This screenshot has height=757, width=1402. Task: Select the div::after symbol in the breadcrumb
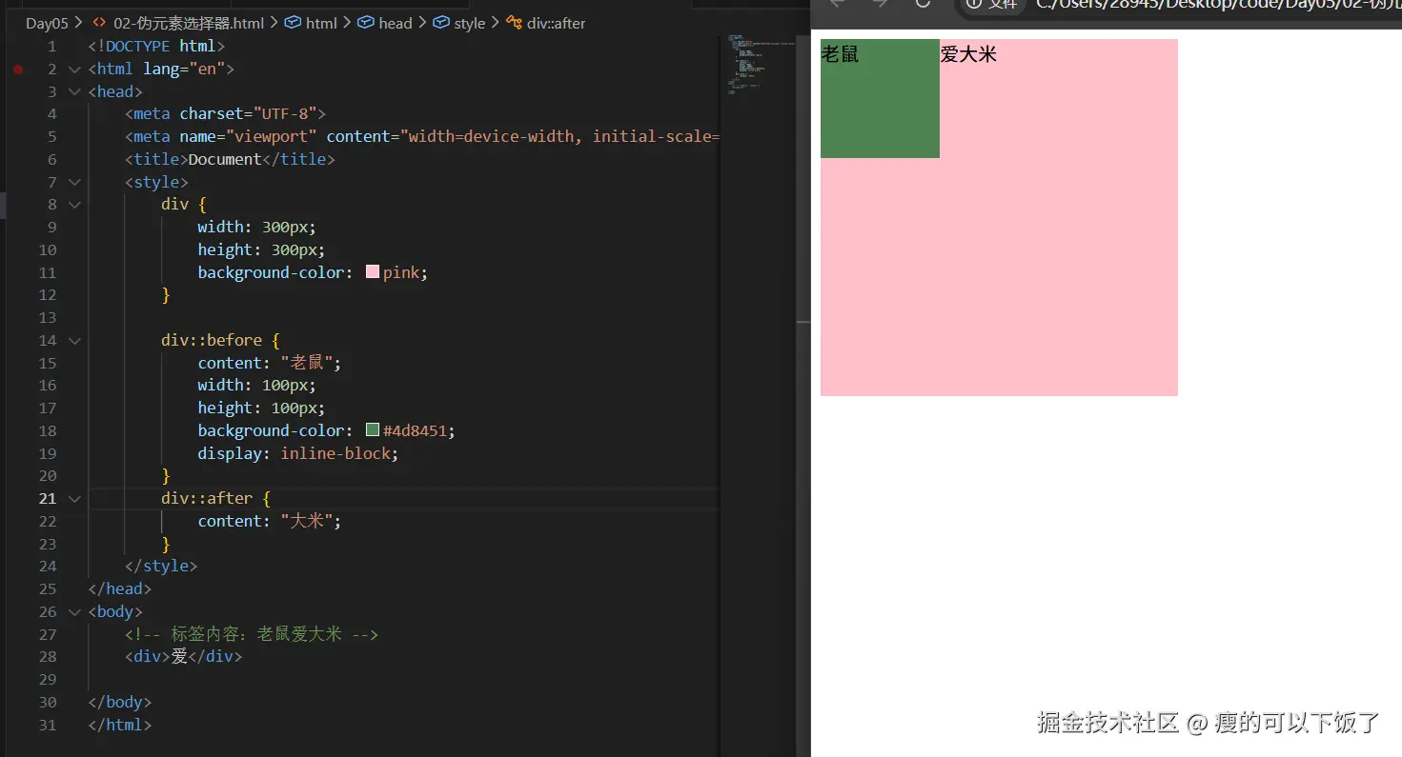[x=546, y=24]
